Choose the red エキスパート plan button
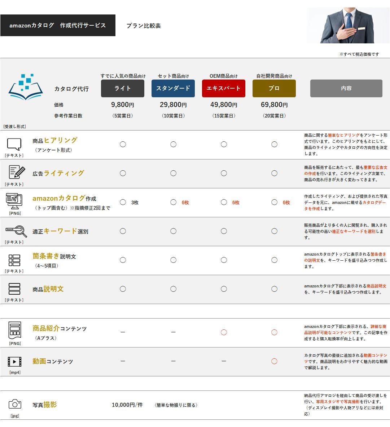This screenshot has width=390, height=427. pos(224,88)
